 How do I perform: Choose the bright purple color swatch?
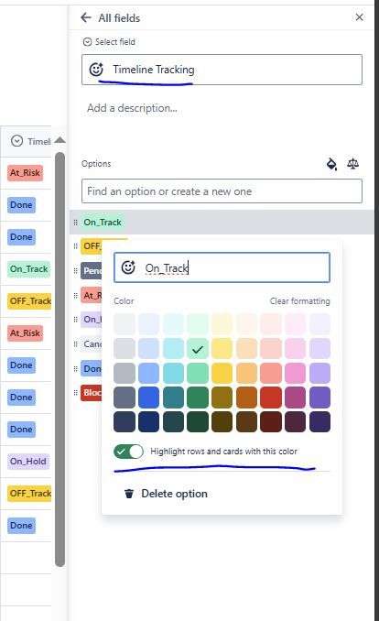coord(319,398)
